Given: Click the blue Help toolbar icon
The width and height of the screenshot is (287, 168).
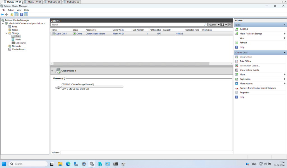Looking at the screenshot, I should (x=21, y=15).
